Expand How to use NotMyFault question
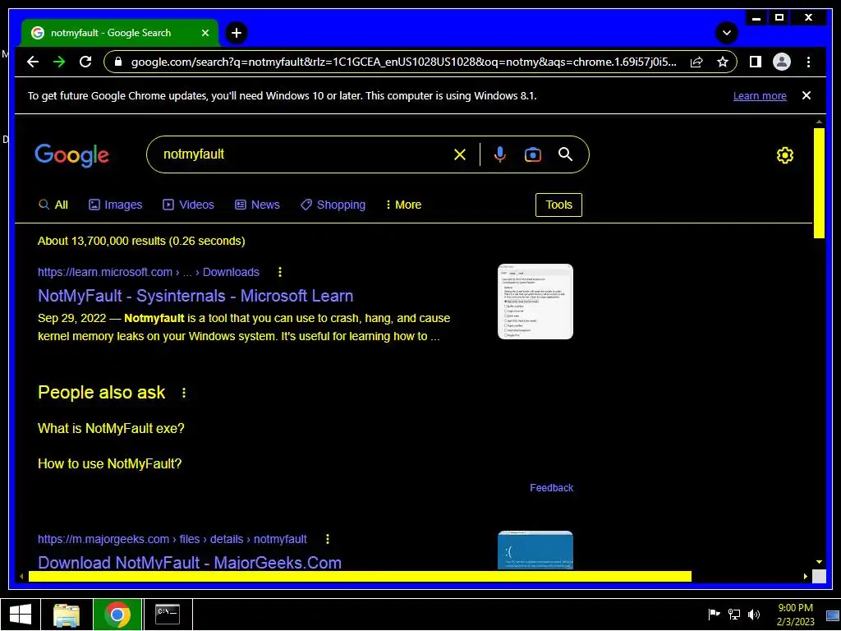This screenshot has width=841, height=631. click(x=109, y=463)
